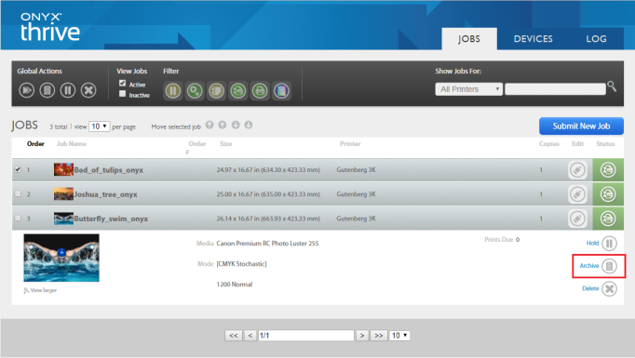Toggle the held jobs filter icon
Screen dimensions: 635x358
coord(173,90)
